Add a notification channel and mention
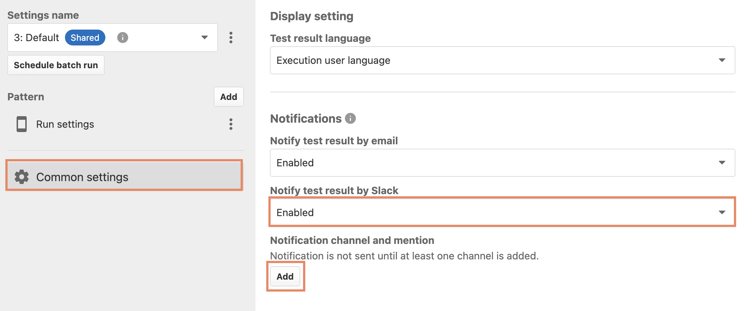The width and height of the screenshot is (752, 311). 285,276
